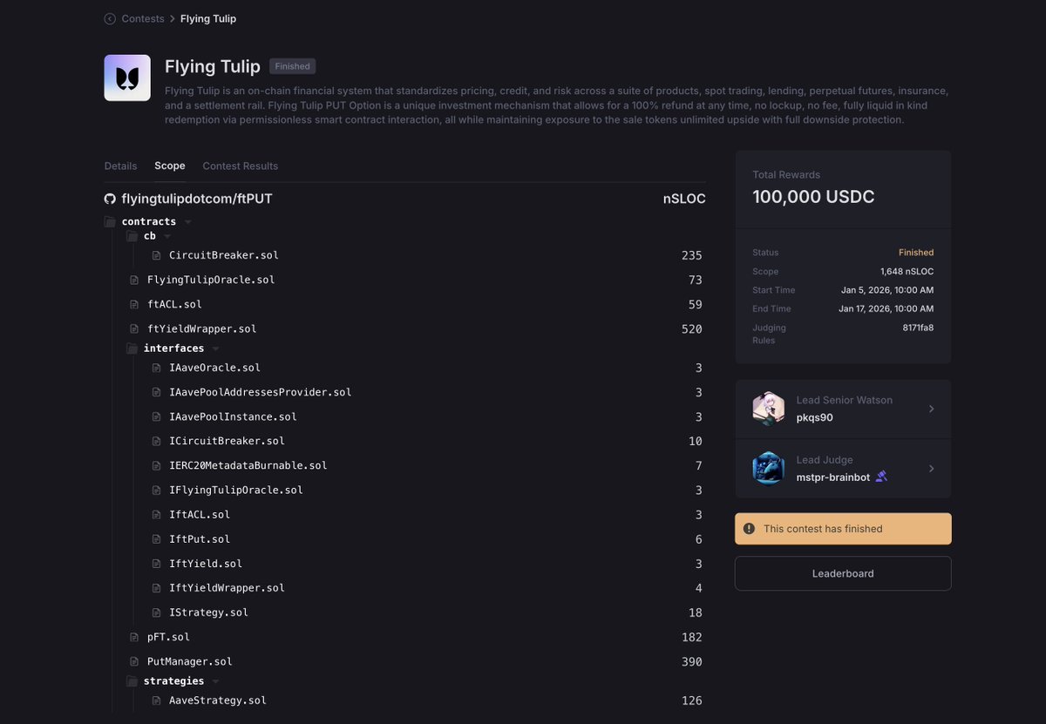
Task: Click the file icon for IERC20MetadataBurnable.sol
Action: coord(156,465)
